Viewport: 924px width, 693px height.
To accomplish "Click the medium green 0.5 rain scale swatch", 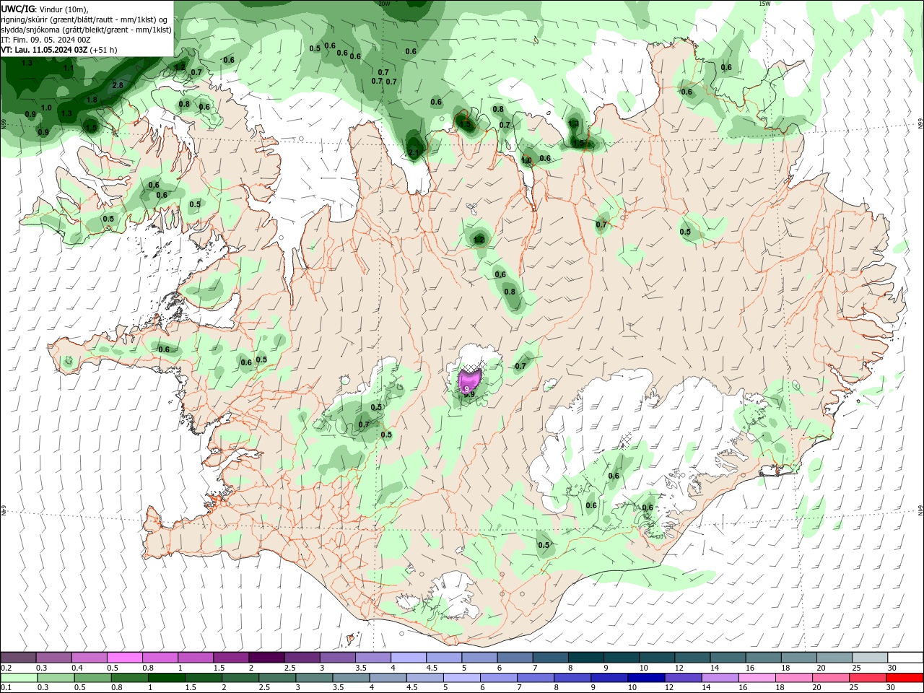I will pos(92,678).
